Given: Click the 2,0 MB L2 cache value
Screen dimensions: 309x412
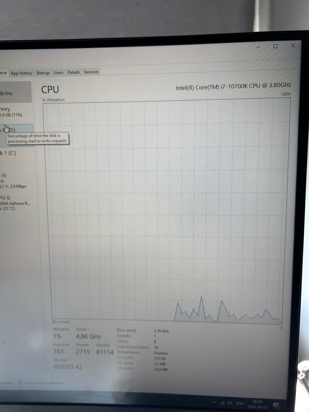Looking at the screenshot, I should (160, 364).
